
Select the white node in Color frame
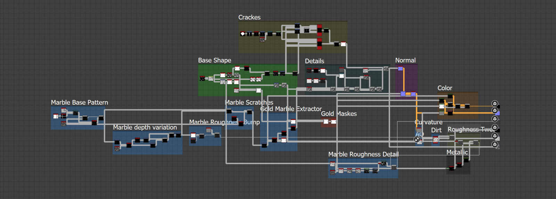click(442, 107)
